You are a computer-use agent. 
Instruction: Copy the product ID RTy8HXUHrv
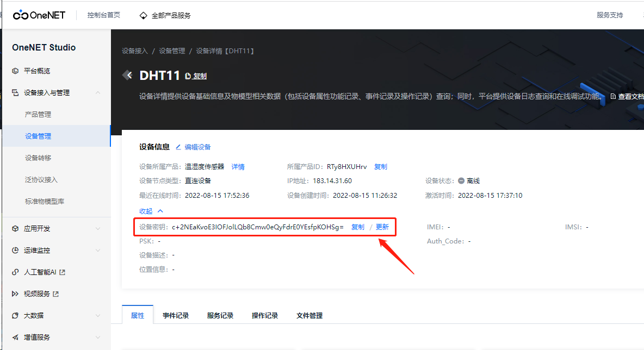tap(380, 167)
